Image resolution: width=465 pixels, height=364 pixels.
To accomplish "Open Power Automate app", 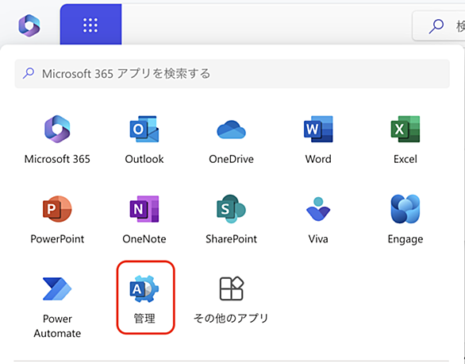I will [57, 307].
